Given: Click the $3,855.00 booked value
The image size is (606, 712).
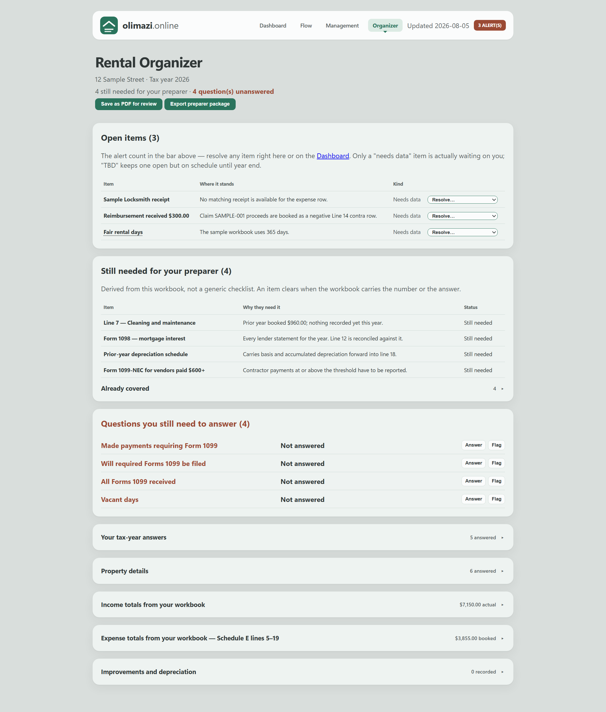Looking at the screenshot, I should point(476,638).
